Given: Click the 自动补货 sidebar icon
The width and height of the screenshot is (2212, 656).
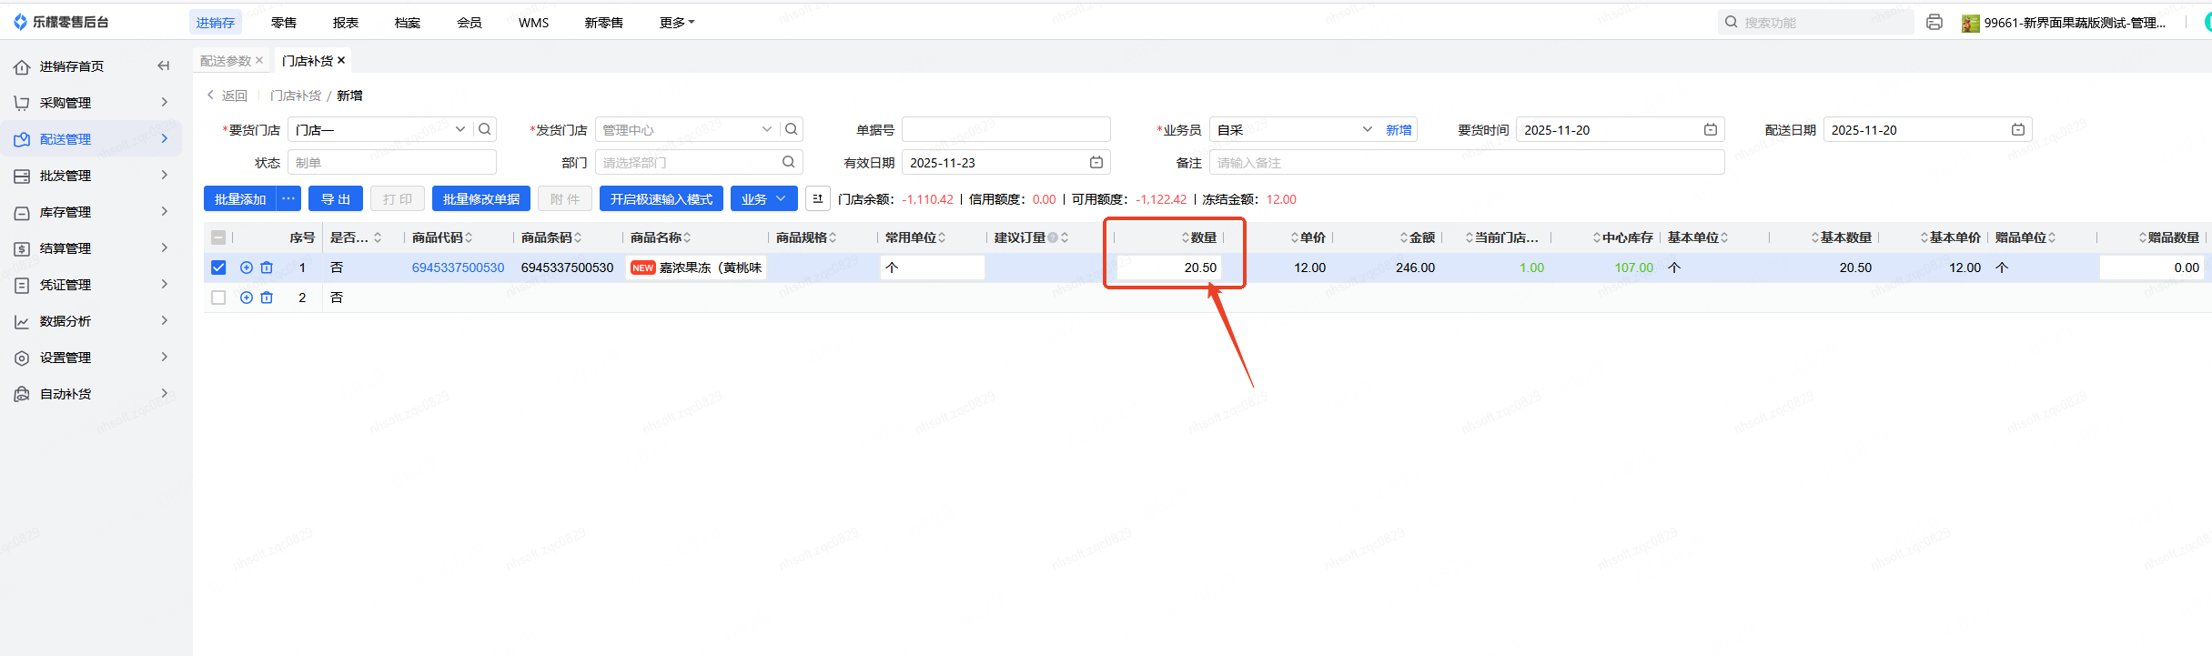Looking at the screenshot, I should [x=22, y=394].
